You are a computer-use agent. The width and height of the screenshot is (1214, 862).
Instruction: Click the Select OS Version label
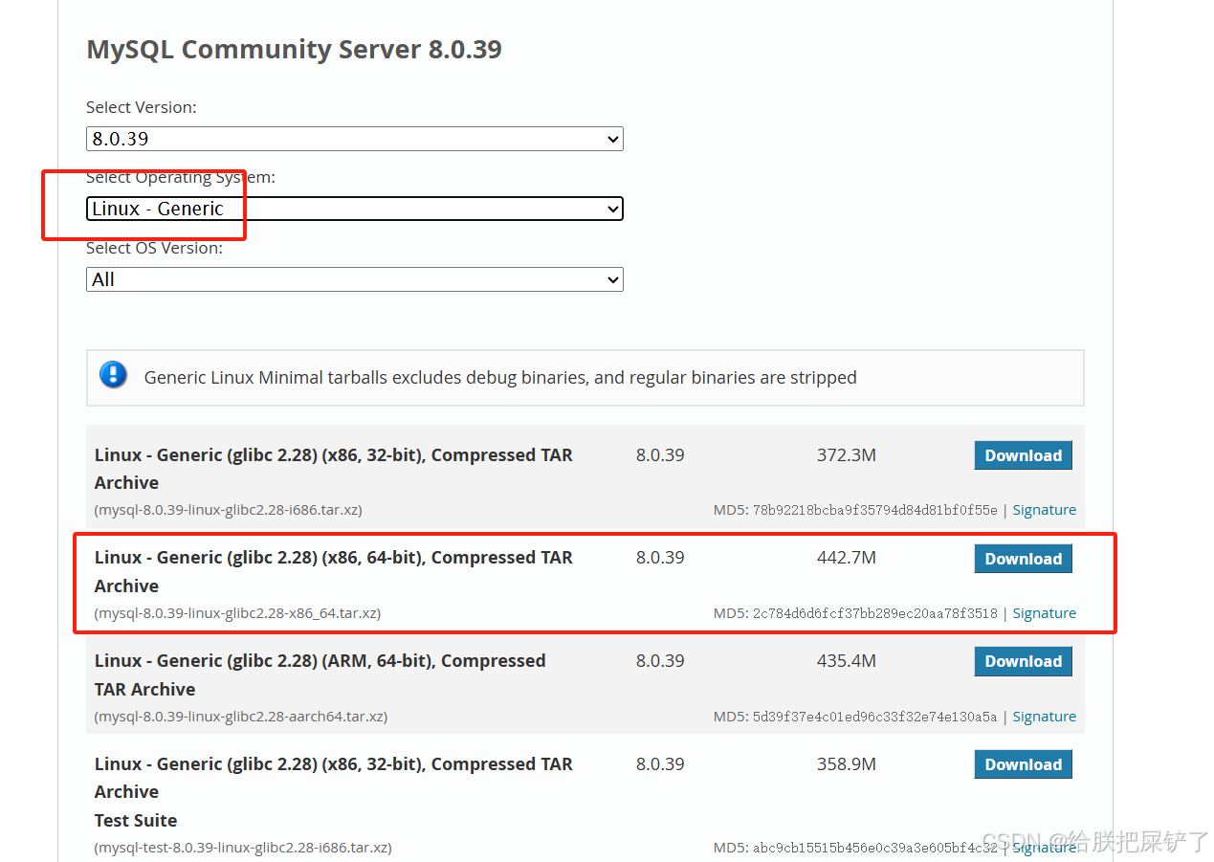click(154, 248)
